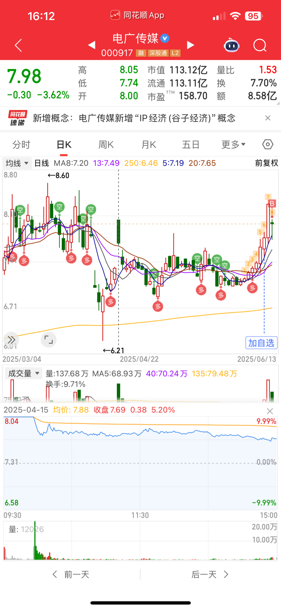Go to 前一天 previous day

click(71, 574)
